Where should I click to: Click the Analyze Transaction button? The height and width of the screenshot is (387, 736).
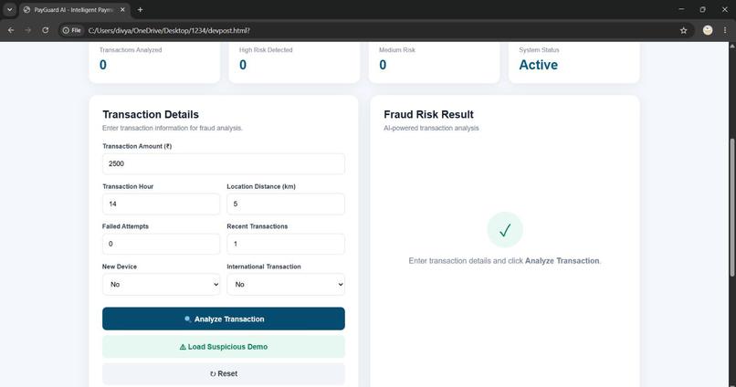pyautogui.click(x=224, y=319)
